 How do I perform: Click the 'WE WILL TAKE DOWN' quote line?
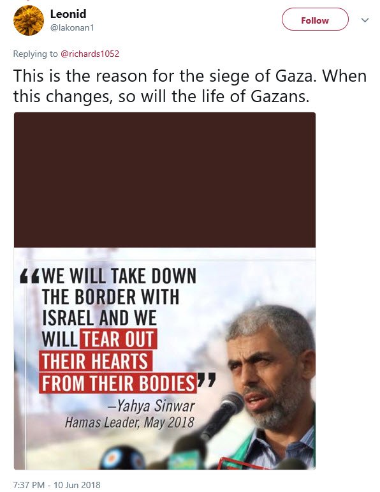[119, 276]
